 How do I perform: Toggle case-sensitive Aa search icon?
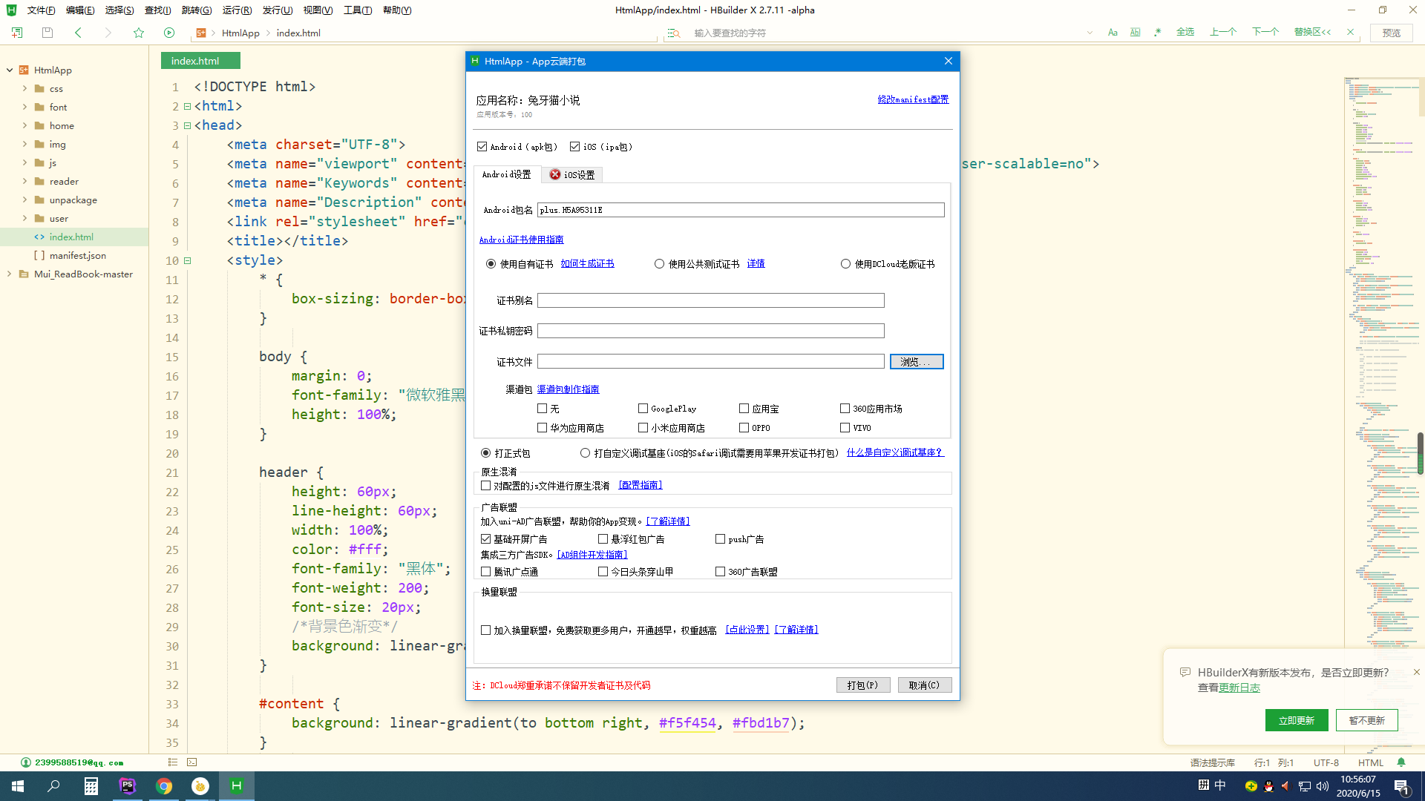(1113, 32)
